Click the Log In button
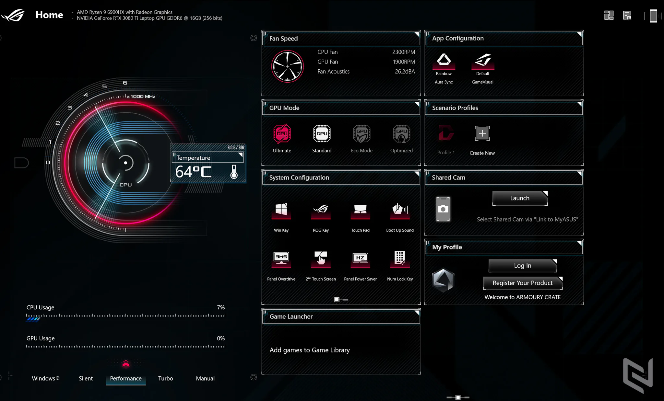The image size is (664, 401). tap(523, 266)
